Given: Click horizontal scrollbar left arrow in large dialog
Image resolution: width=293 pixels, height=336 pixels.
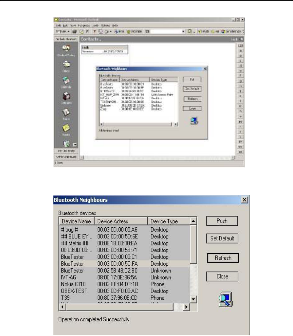Looking at the screenshot, I should coord(62,307).
